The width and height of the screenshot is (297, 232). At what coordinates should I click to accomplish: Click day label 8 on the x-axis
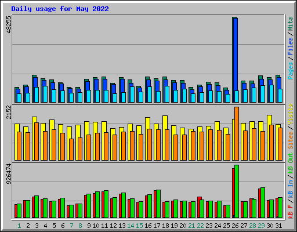(x=80, y=226)
